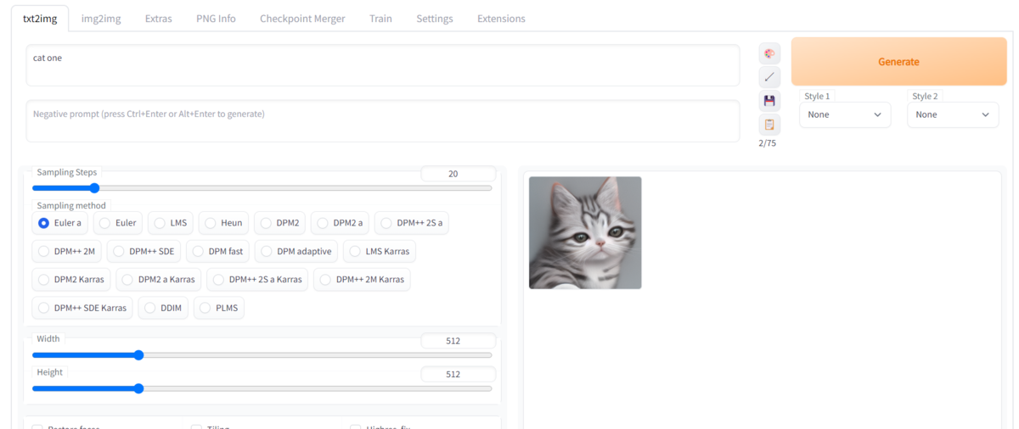Select the Euler sampler radio button
This screenshot has width=1019, height=429.
point(117,223)
